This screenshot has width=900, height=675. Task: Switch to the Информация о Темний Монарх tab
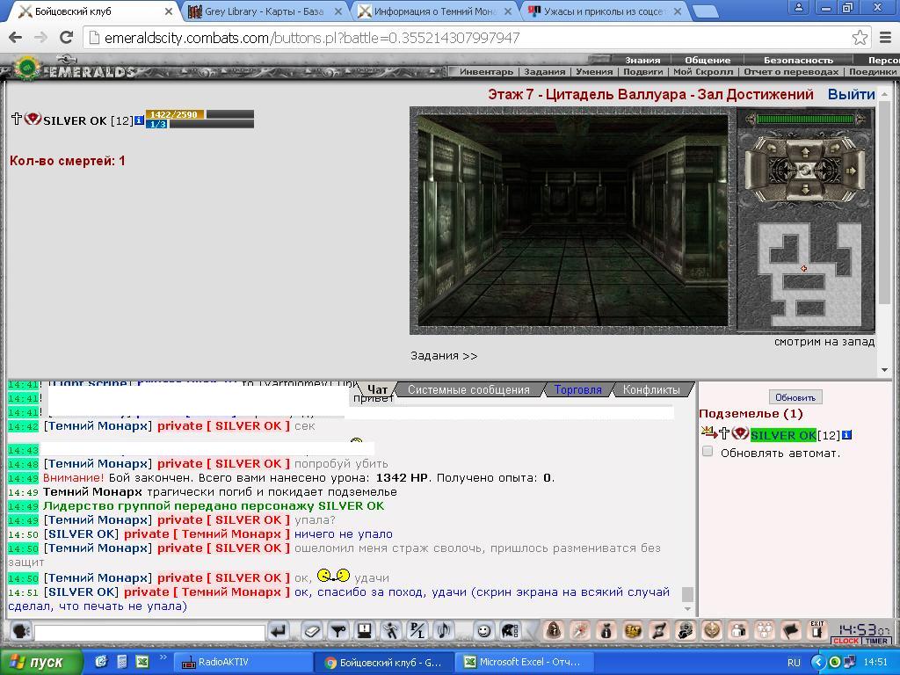(433, 11)
